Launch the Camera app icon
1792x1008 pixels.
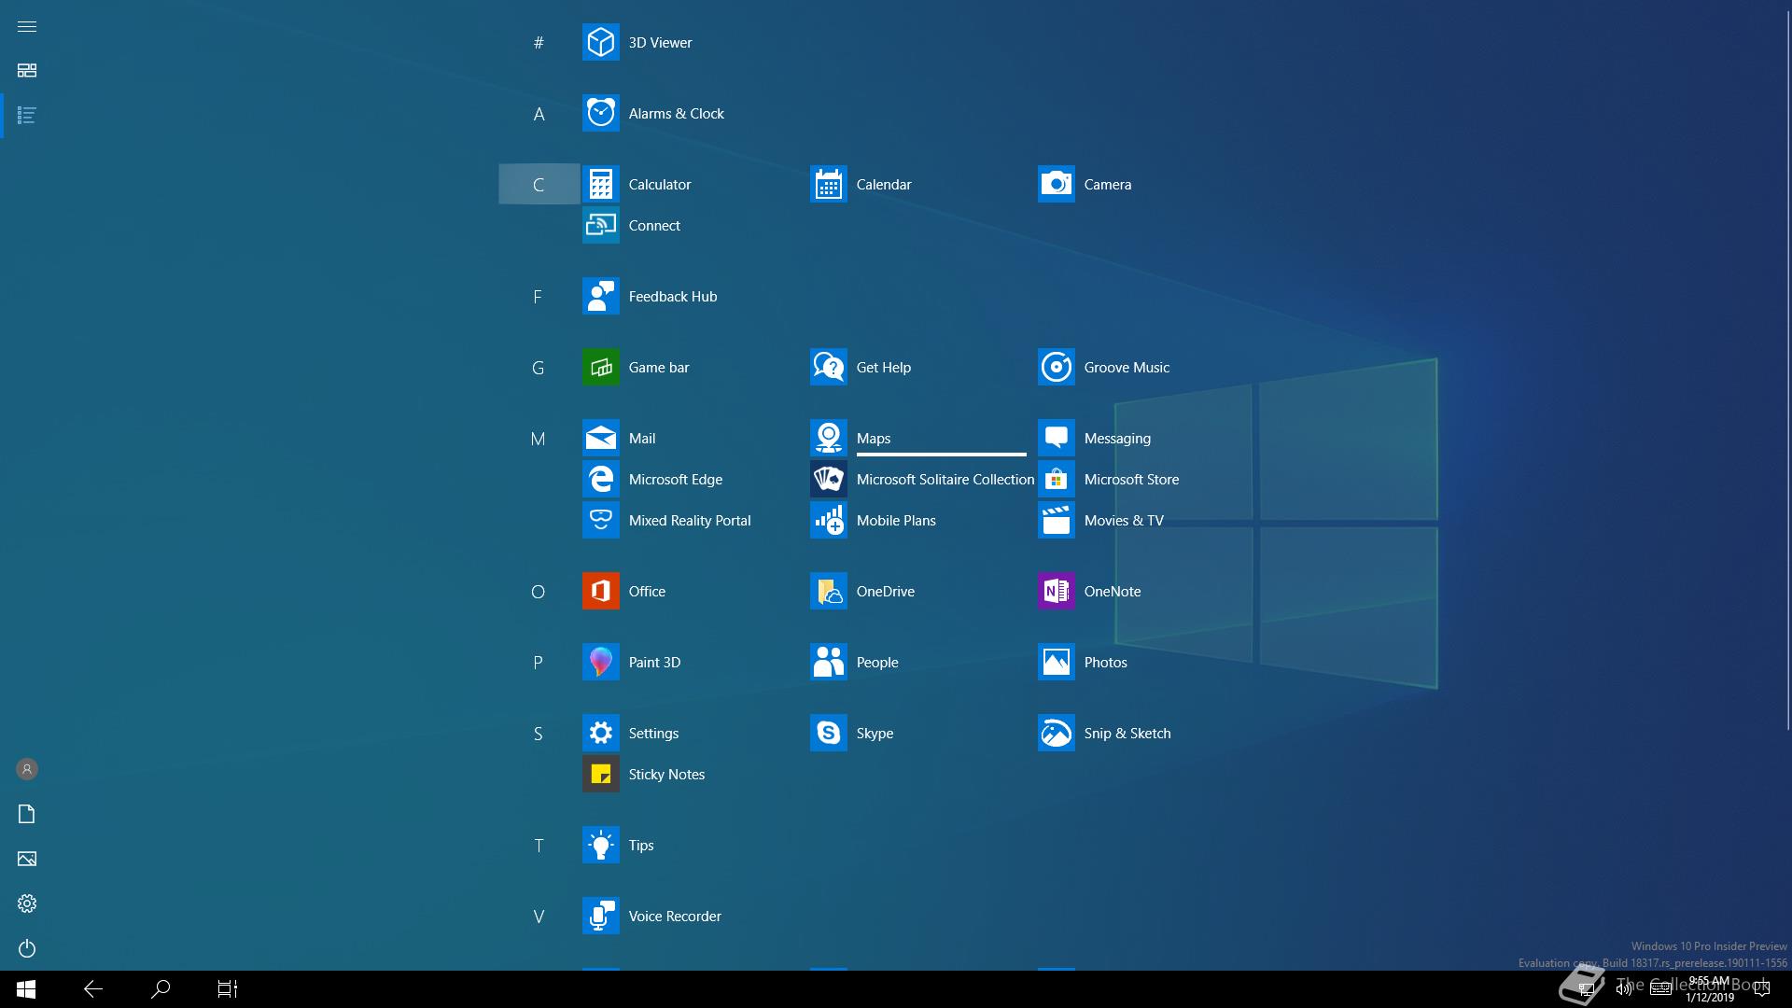pyautogui.click(x=1056, y=184)
